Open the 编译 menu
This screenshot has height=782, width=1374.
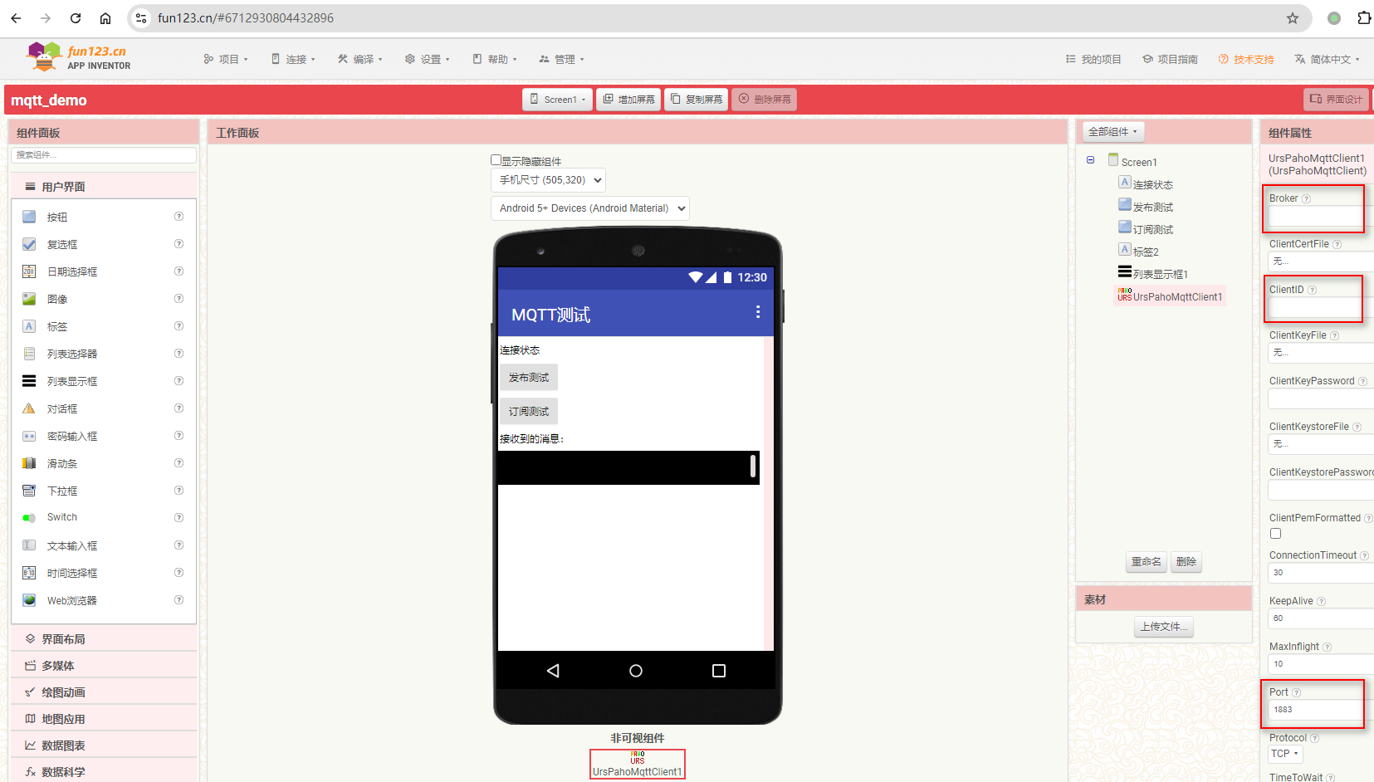pos(360,59)
